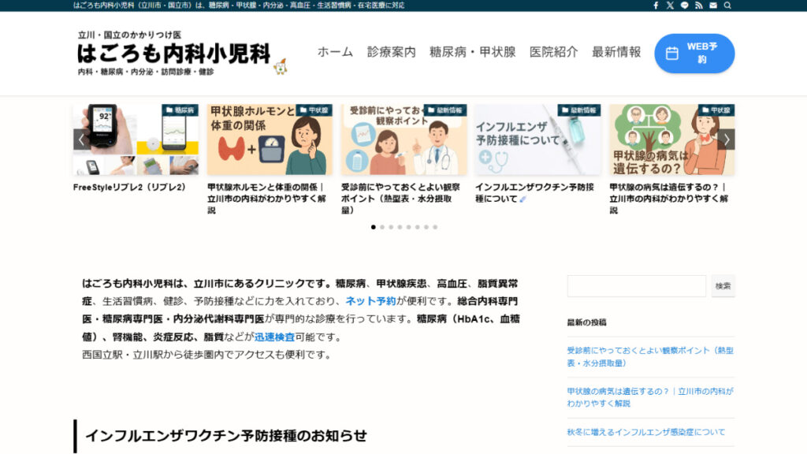The height and width of the screenshot is (454, 807).
Task: Select the fourth carousel pagination dot
Action: click(399, 227)
